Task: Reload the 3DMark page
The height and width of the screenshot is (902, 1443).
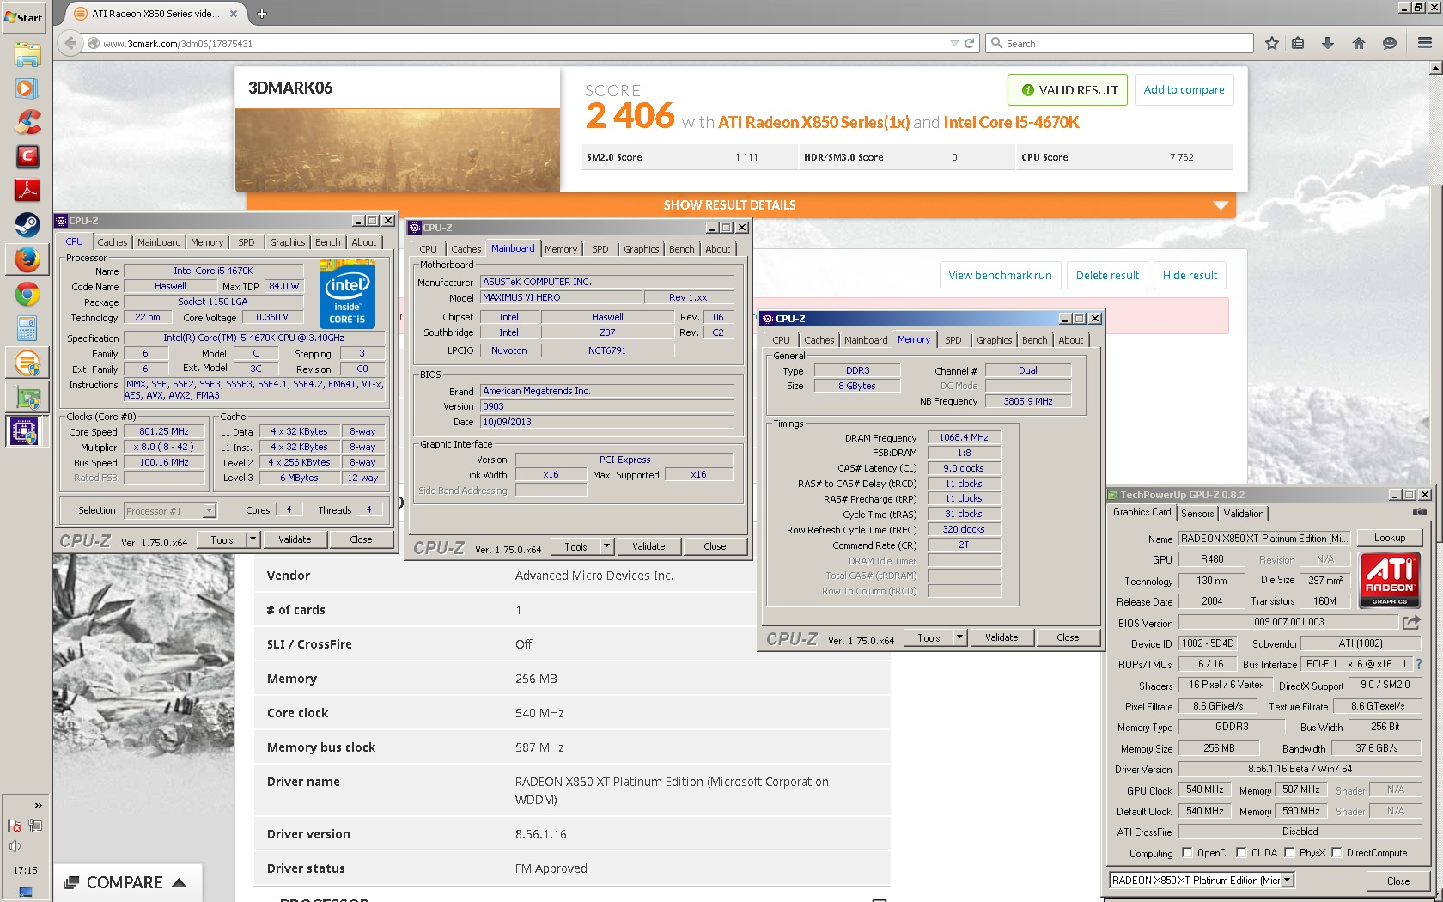Action: point(969,43)
